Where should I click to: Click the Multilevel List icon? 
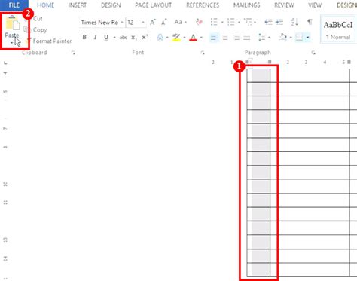tap(248, 22)
